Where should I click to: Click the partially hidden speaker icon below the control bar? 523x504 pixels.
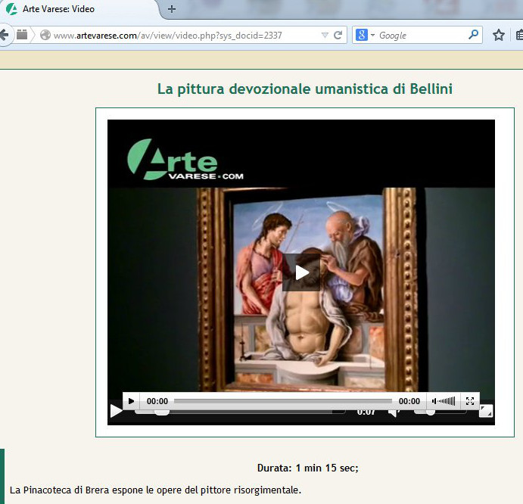[394, 413]
